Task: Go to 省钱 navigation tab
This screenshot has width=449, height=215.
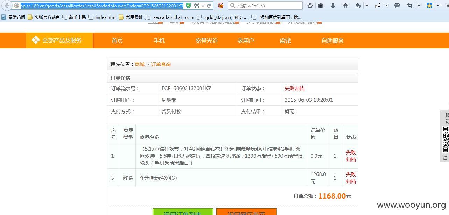Action: 285,41
